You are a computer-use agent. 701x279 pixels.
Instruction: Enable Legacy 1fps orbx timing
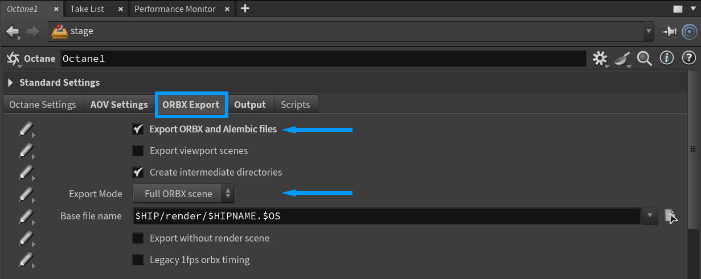coord(138,260)
